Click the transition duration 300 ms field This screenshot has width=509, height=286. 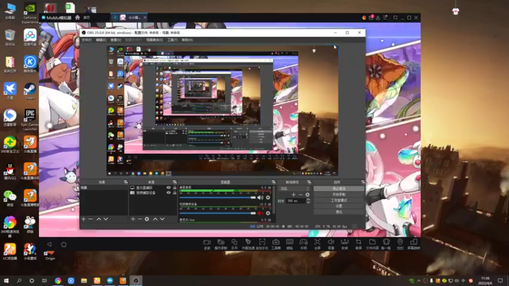[296, 201]
